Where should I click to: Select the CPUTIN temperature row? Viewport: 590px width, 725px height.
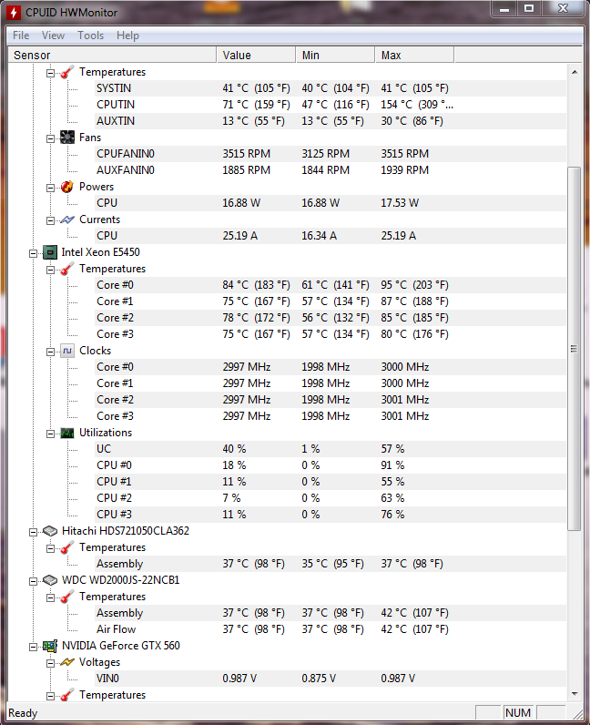[x=116, y=105]
